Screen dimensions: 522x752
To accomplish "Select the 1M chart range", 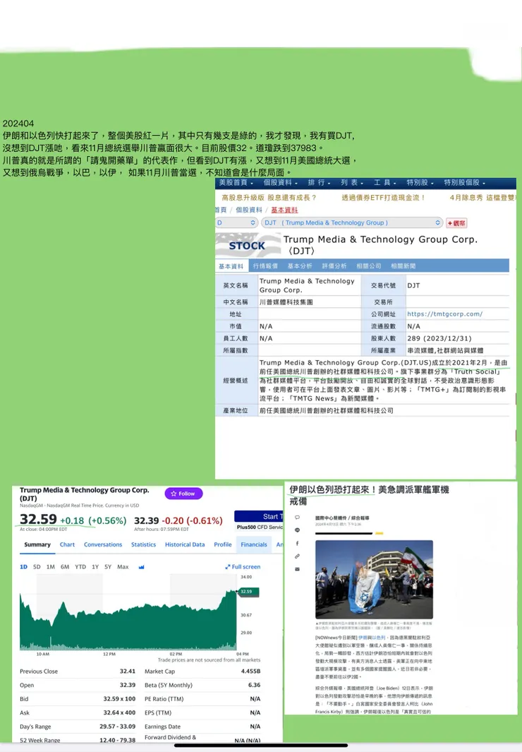I will 50,567.
